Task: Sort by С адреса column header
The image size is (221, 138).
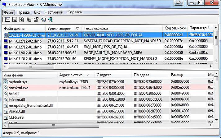Action: coord(113,75)
